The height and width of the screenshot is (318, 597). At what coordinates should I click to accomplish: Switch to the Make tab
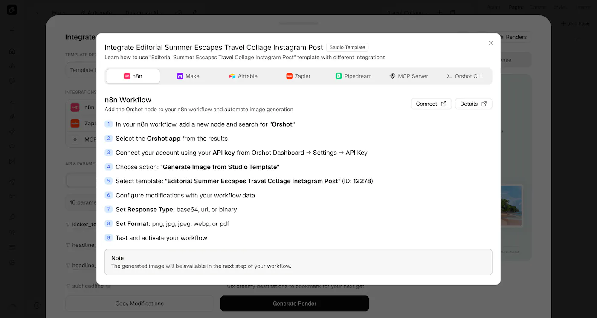click(x=188, y=76)
